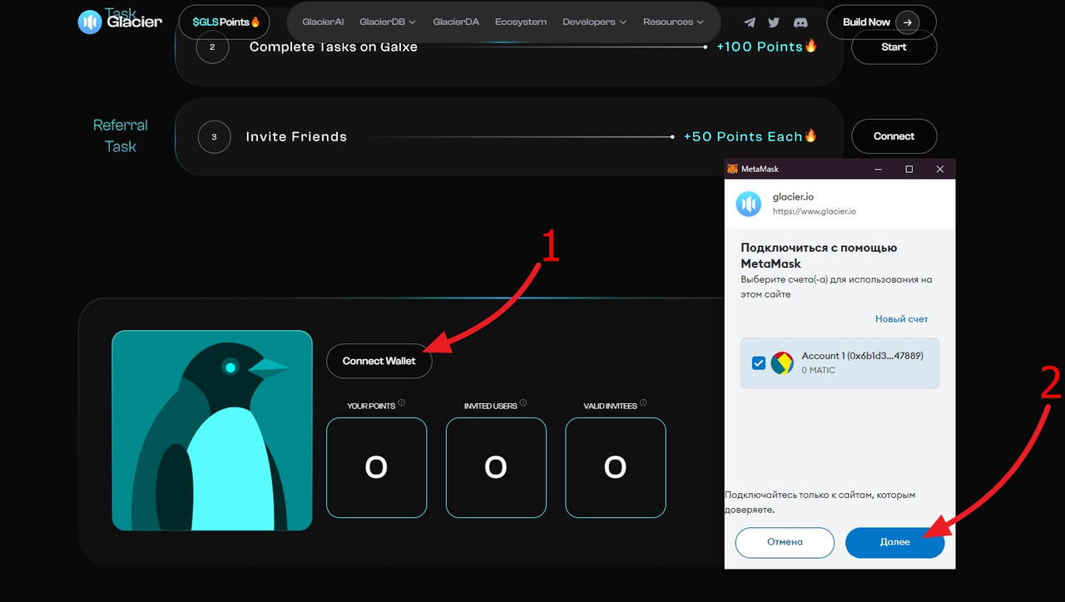Minimize the MetaMask window
1065x602 pixels.
(x=879, y=169)
